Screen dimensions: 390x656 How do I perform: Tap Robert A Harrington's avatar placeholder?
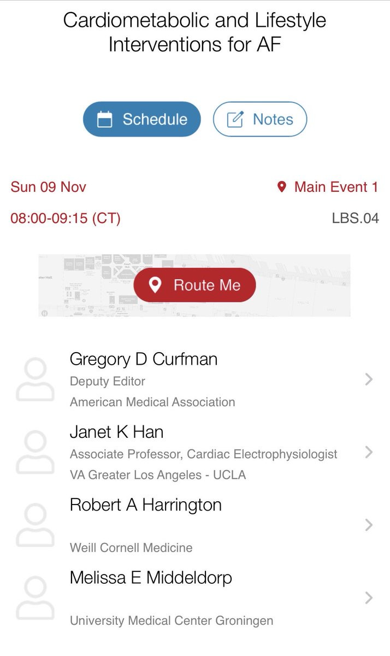click(36, 525)
